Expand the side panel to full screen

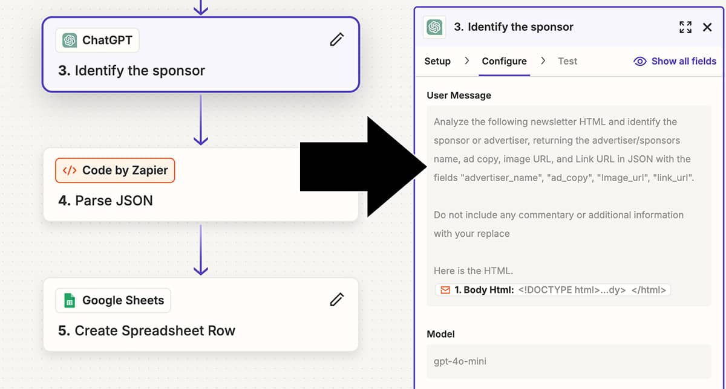coord(685,27)
